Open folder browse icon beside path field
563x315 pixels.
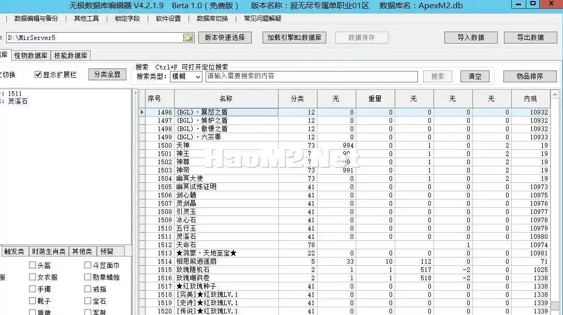[188, 37]
